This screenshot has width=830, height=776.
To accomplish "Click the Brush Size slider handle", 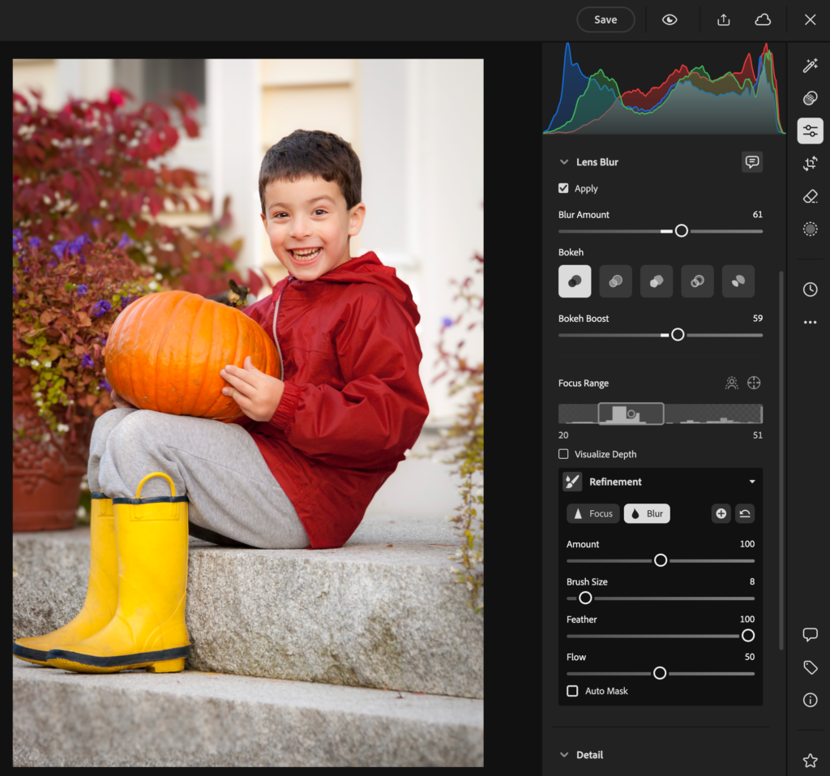I will pos(585,598).
